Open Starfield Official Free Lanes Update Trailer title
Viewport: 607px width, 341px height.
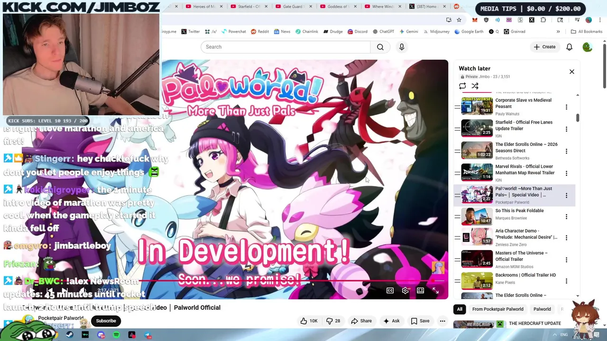[524, 126]
